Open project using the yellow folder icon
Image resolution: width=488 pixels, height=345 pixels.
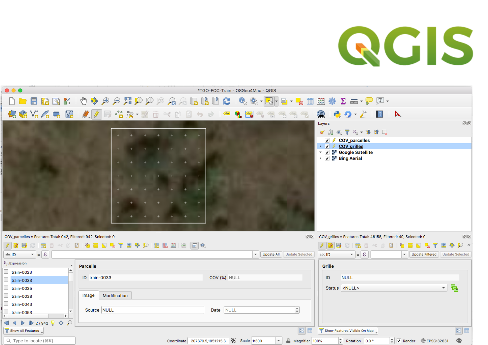pyautogui.click(x=23, y=101)
